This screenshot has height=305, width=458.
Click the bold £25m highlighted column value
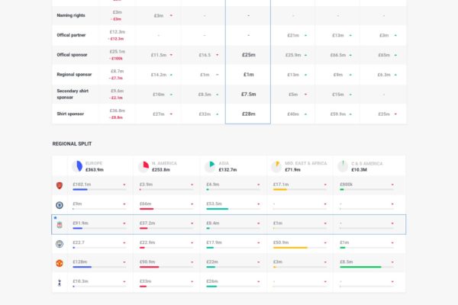(249, 55)
